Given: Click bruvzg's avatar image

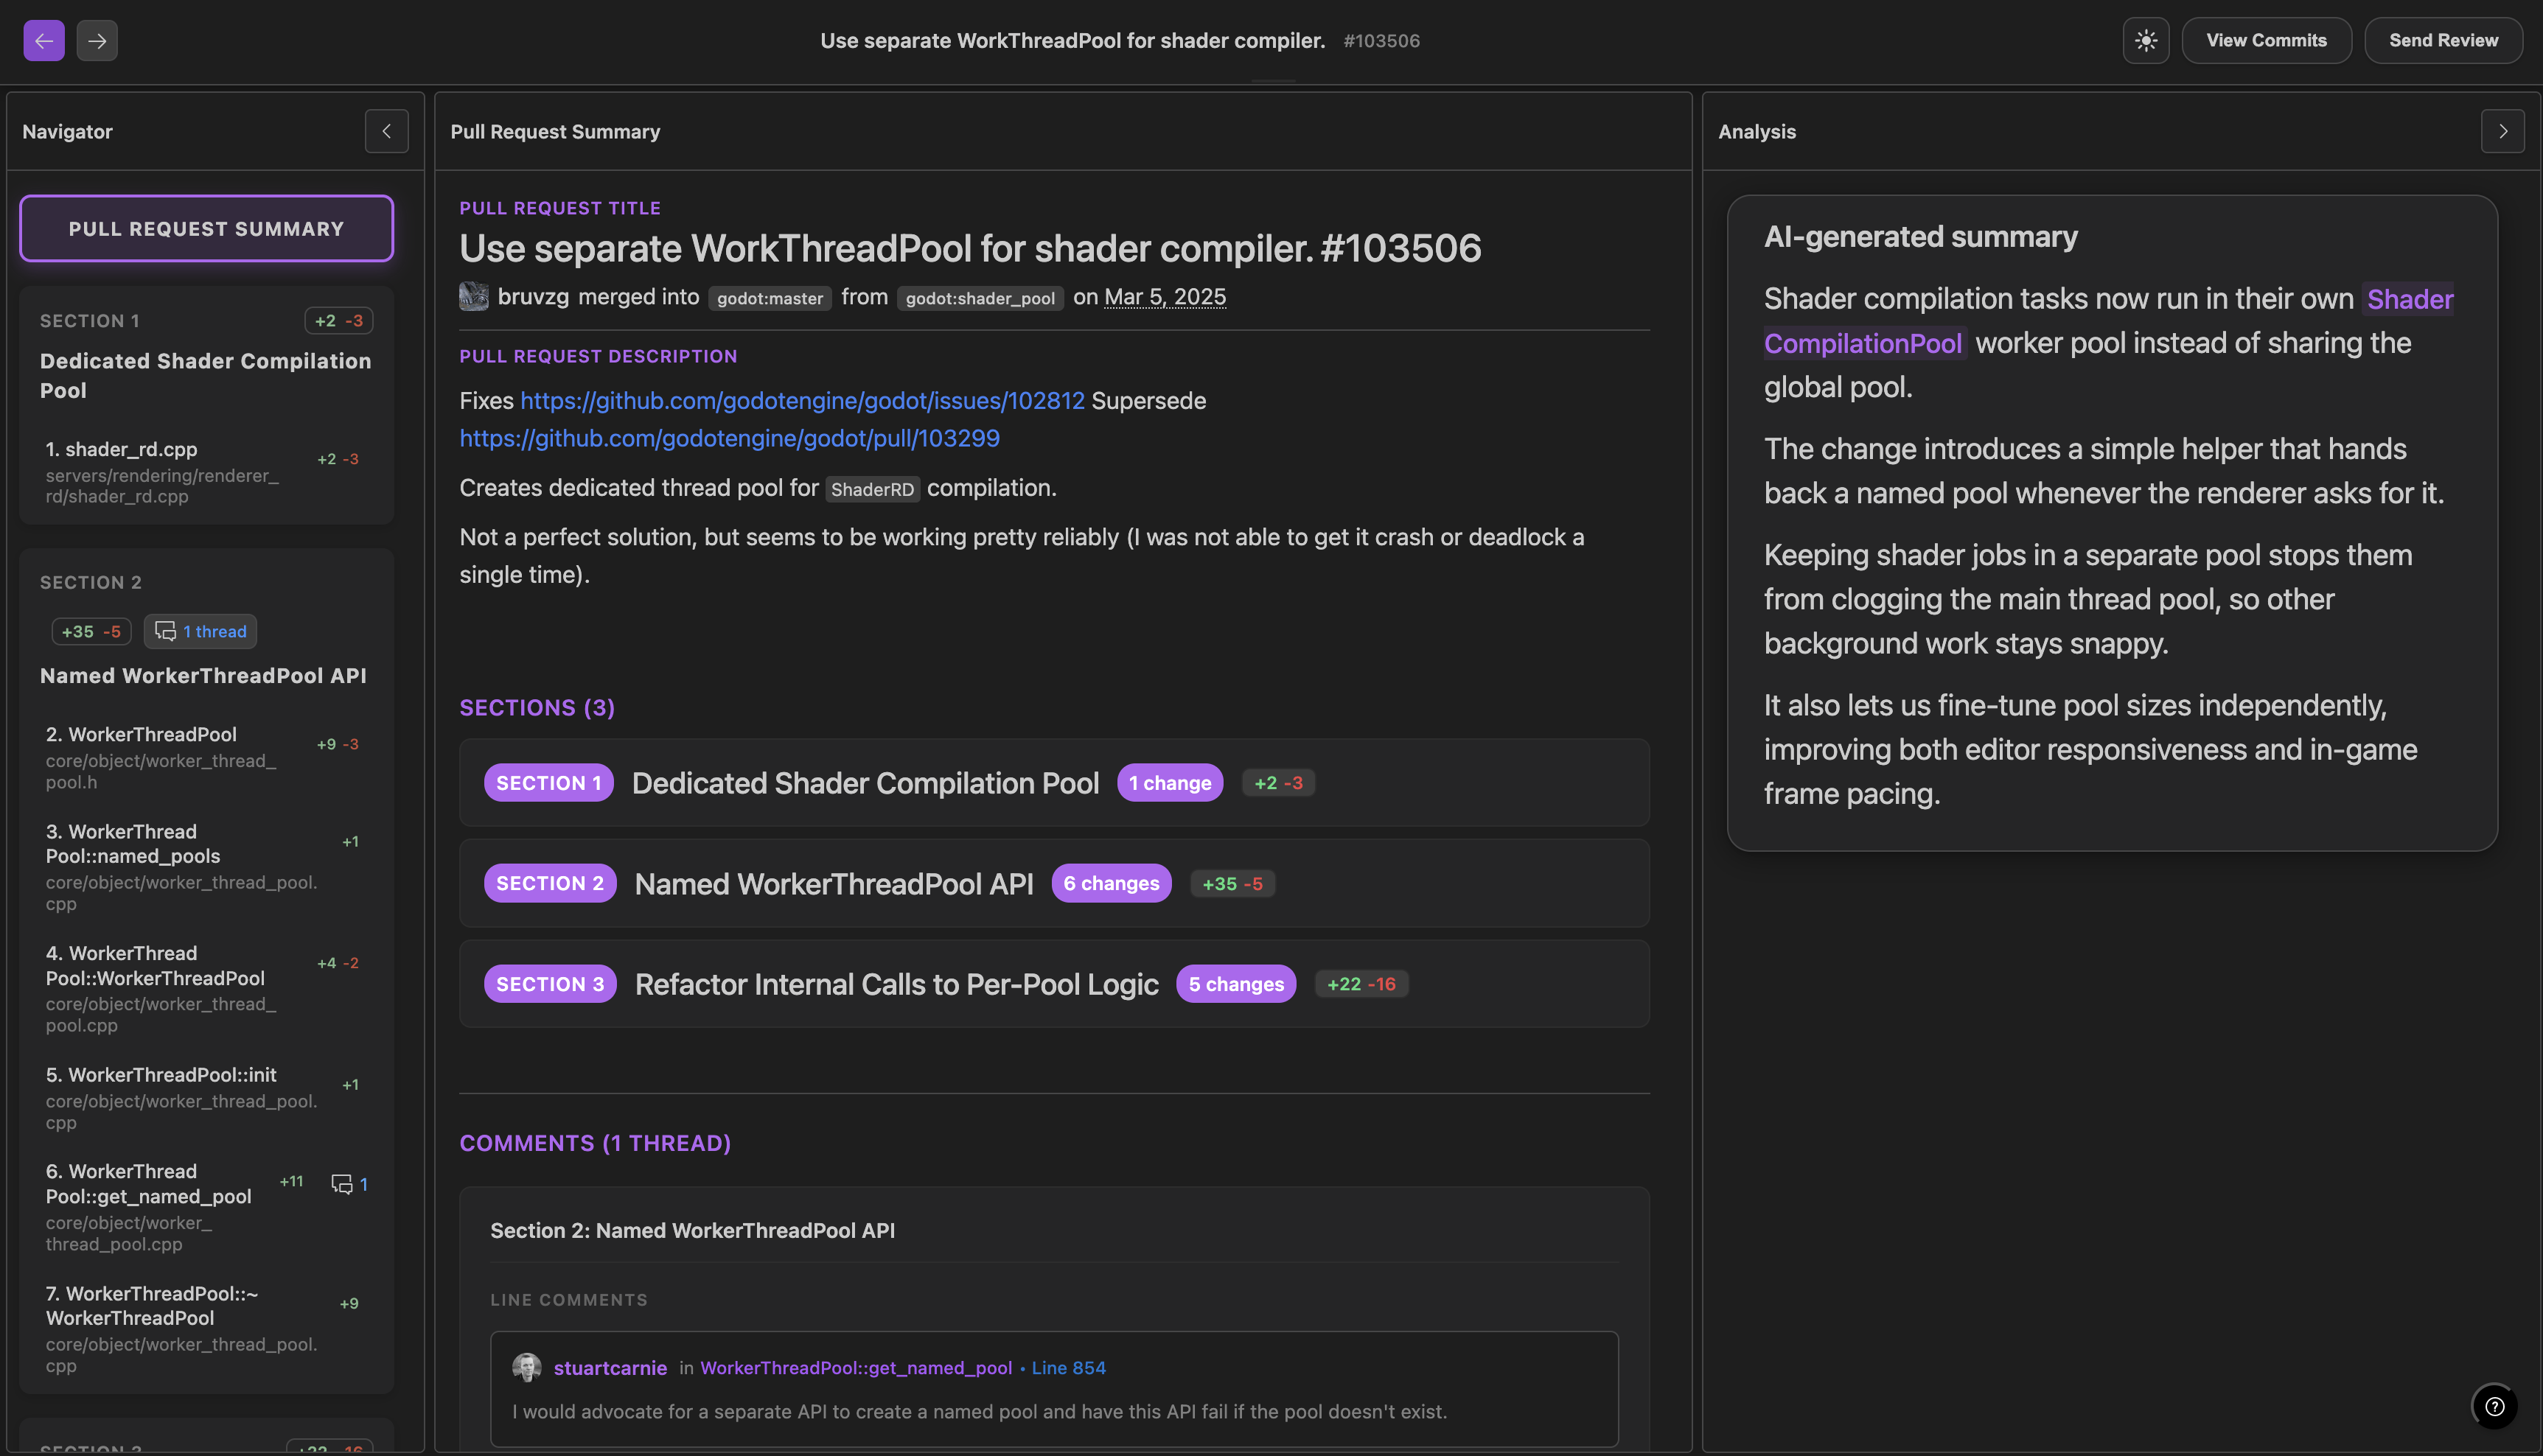Looking at the screenshot, I should click(473, 297).
